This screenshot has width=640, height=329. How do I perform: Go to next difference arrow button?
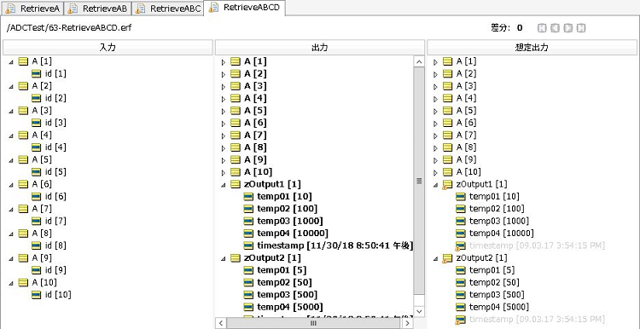click(x=568, y=28)
